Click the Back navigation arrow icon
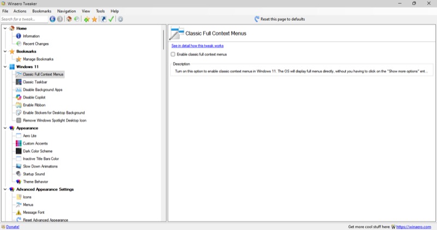Viewport: 437px width, 230px height. [x=52, y=19]
